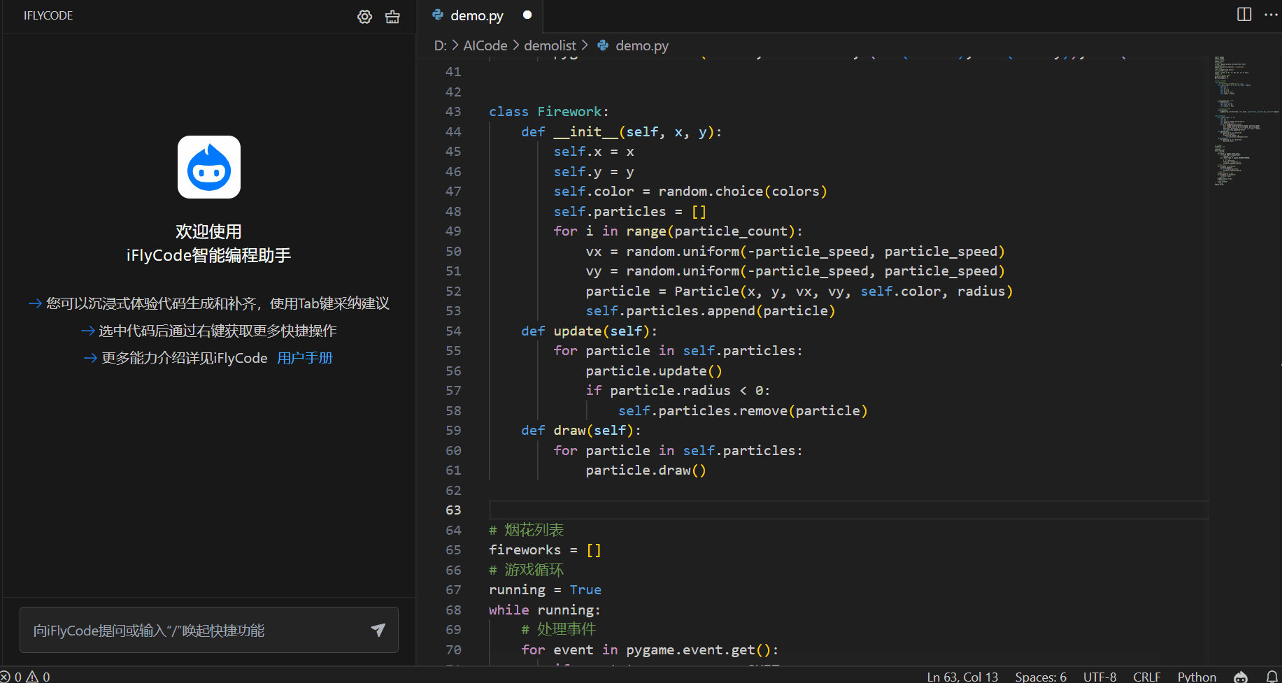Click the errors and warnings status indicator
This screenshot has width=1282, height=683.
26,676
